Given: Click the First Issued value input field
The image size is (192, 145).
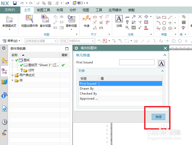Looking at the screenshot, I should point(137,62).
